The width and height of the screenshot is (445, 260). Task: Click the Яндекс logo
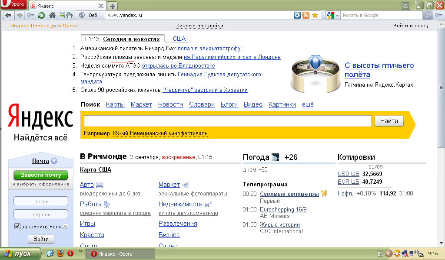tap(40, 117)
